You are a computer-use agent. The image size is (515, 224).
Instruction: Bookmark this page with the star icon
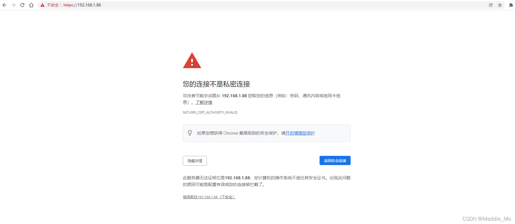click(x=500, y=5)
